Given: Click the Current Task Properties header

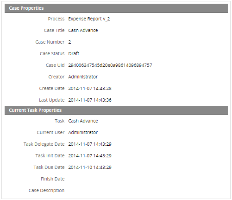Looking at the screenshot, I should tap(116, 110).
